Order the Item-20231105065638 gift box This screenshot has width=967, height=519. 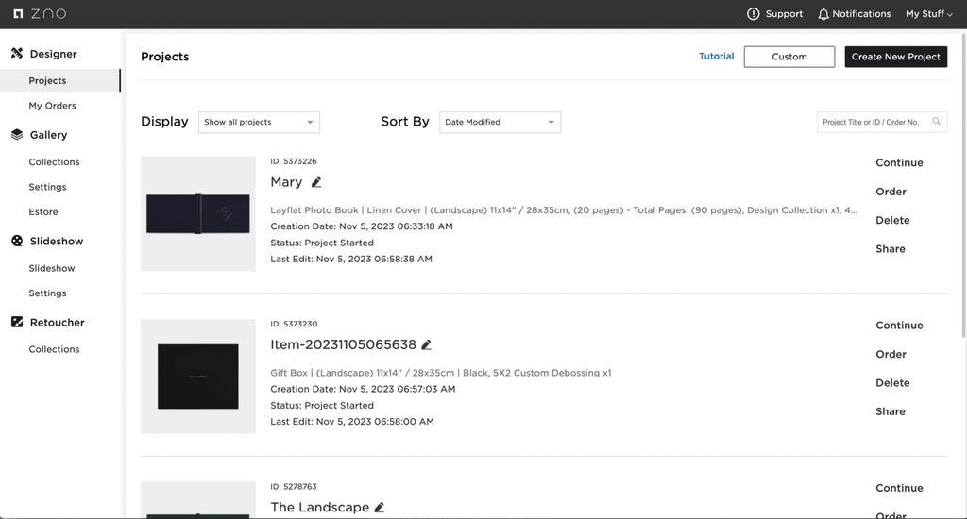pyautogui.click(x=891, y=355)
